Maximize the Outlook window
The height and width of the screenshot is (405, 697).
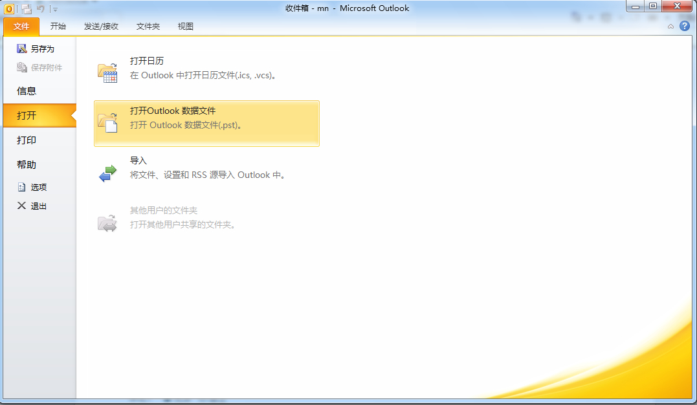653,6
